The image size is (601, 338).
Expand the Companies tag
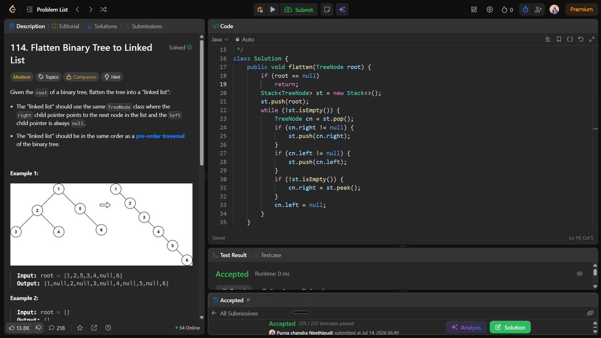pyautogui.click(x=81, y=77)
